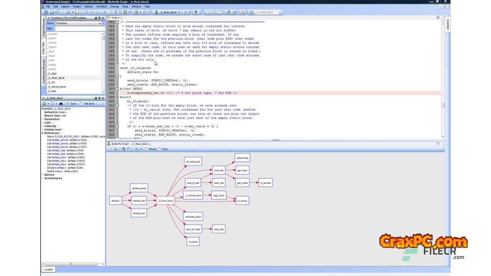The width and height of the screenshot is (491, 276).
Task: Click the Locator button at bottom
Action: (x=49, y=269)
